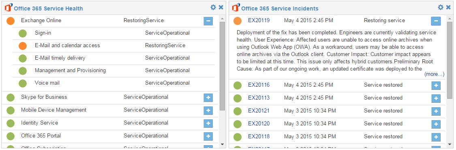Click green status dot for EX20113
Image resolution: width=456 pixels, height=150 pixels.
238,98
